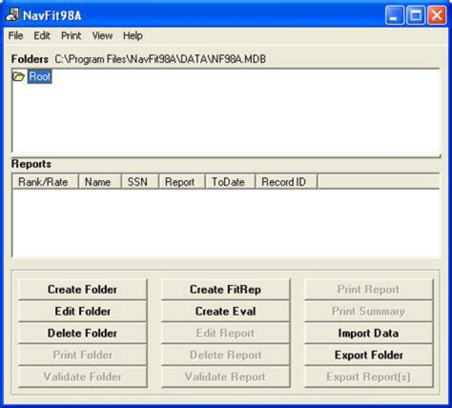Viewport: 452px width, 408px height.
Task: Start a new report with Create FitRep
Action: (x=225, y=289)
